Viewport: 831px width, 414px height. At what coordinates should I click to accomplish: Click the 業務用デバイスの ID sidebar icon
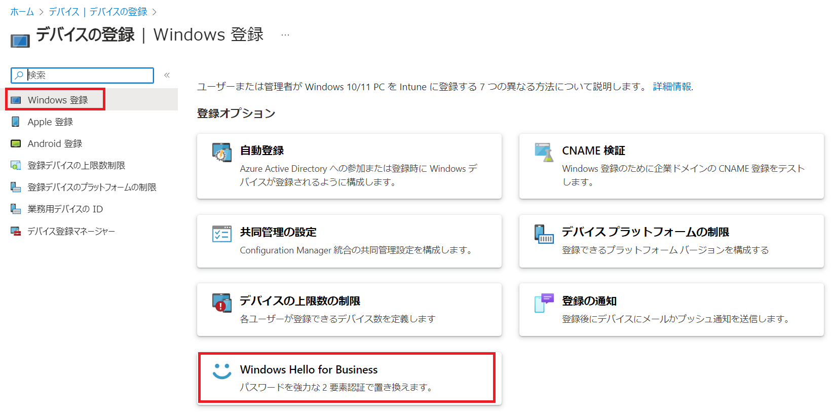[16, 209]
